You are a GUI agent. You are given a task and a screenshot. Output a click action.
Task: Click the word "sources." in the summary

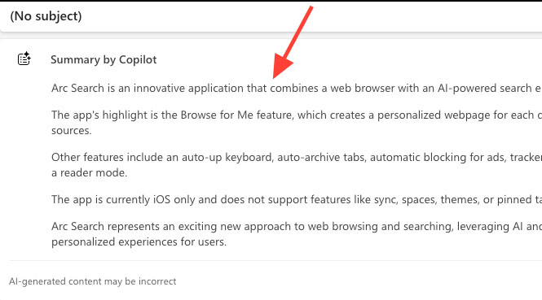72,131
